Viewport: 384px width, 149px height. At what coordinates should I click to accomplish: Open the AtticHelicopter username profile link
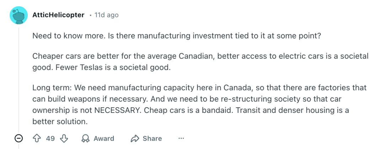pyautogui.click(x=58, y=15)
